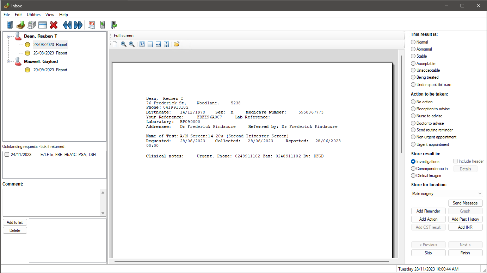
Task: Collapse the Dean, Reuben T tree node
Action: click(x=8, y=36)
